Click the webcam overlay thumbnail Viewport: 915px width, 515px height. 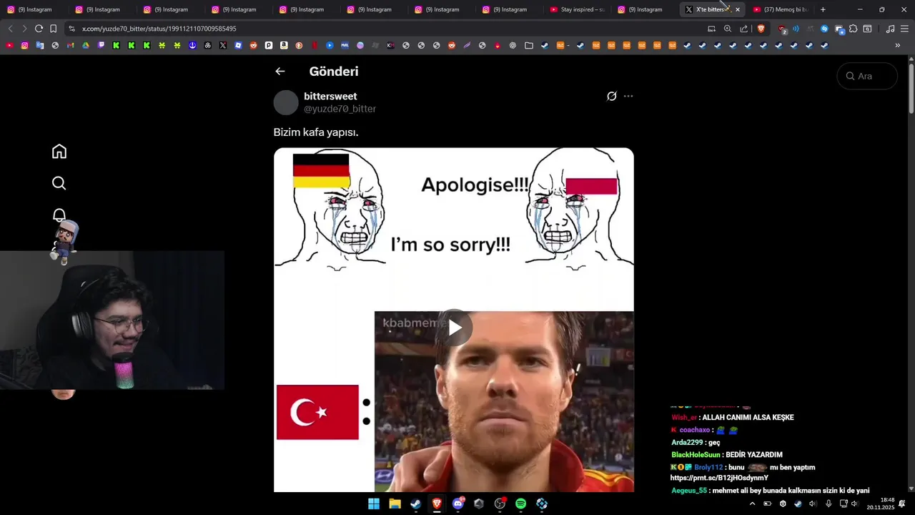point(112,320)
